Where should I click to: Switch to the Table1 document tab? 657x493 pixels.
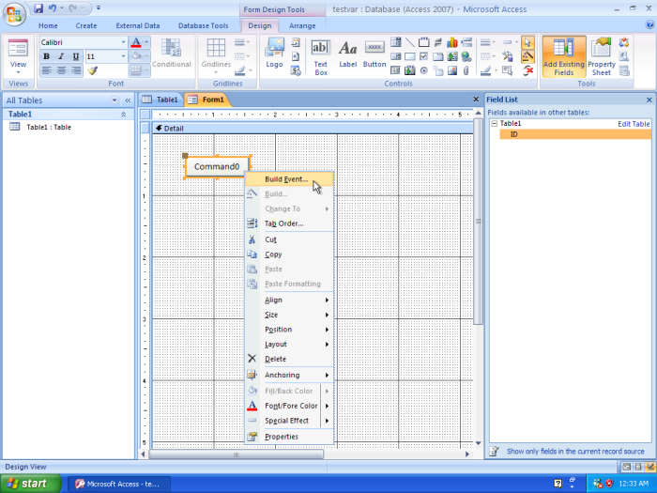(x=160, y=100)
